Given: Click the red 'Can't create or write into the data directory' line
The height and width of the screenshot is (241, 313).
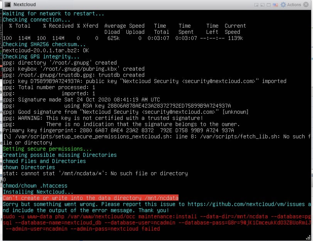Looking at the screenshot, I should click(x=91, y=198).
